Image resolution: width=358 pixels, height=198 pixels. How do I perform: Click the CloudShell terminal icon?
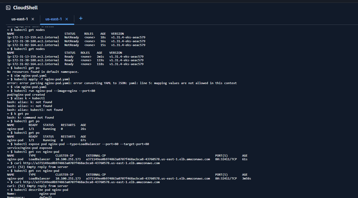point(8,8)
